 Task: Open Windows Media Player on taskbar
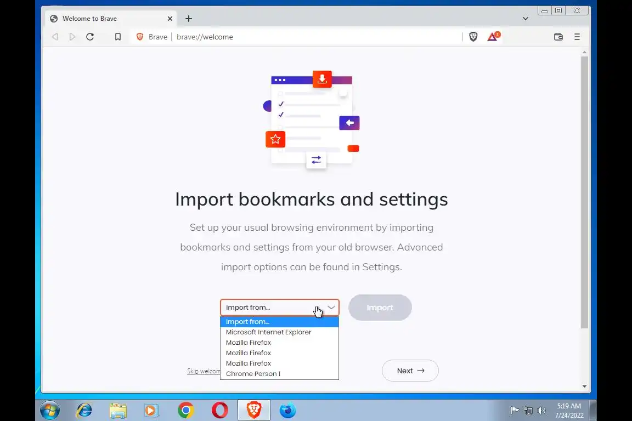click(151, 411)
